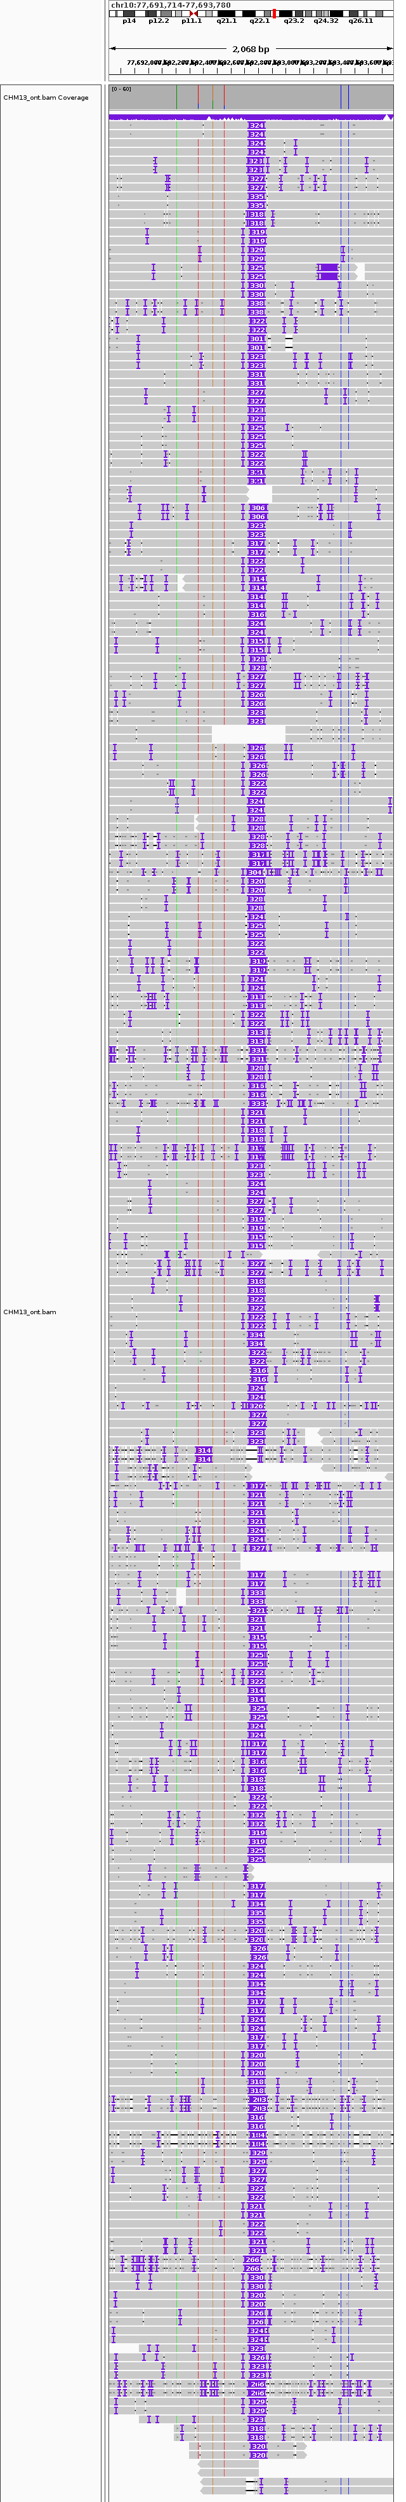Click the red location marker on chromosome ideogram
The image size is (406, 2502).
274,13
